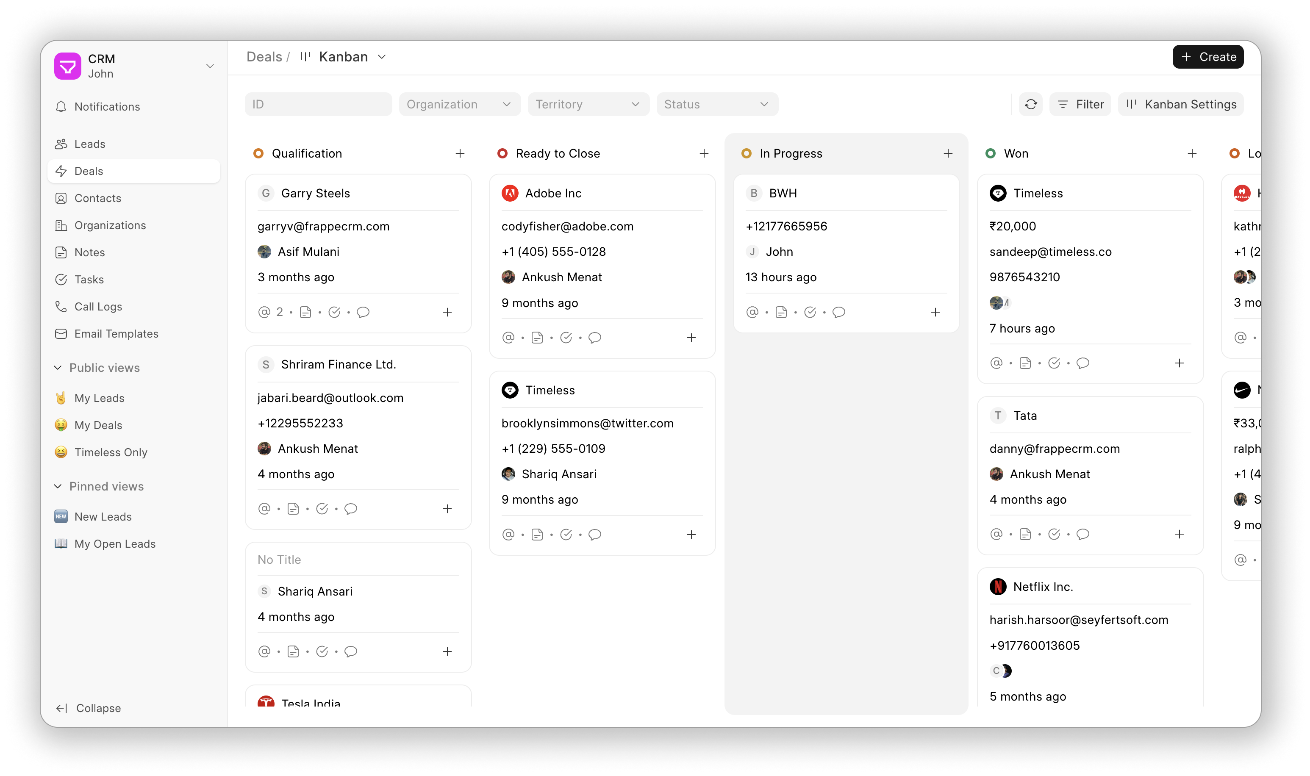Click the email icon on Garry Steels card

click(264, 312)
